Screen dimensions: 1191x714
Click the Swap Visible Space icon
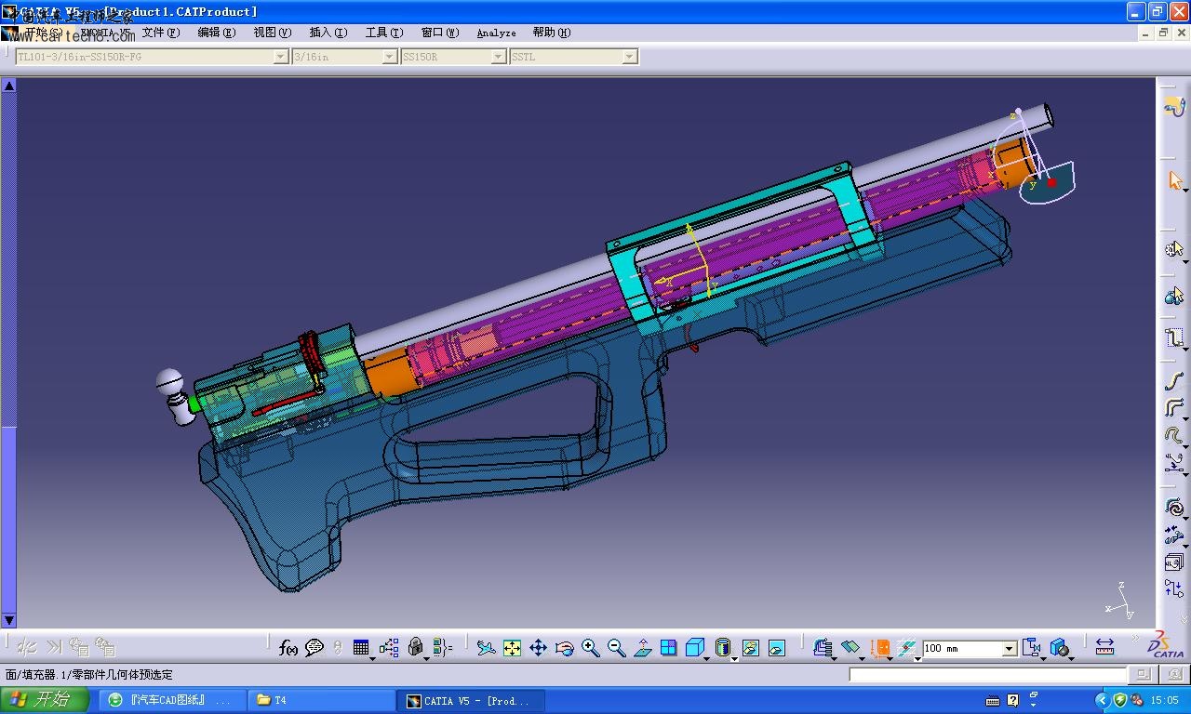(777, 648)
